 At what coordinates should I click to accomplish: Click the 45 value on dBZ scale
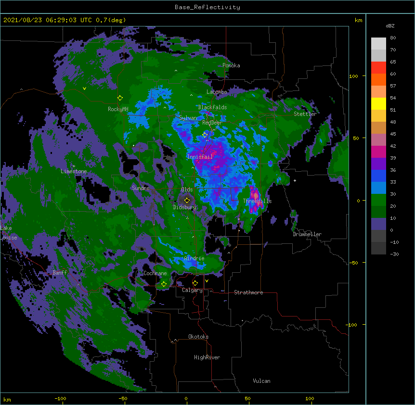[x=393, y=134]
